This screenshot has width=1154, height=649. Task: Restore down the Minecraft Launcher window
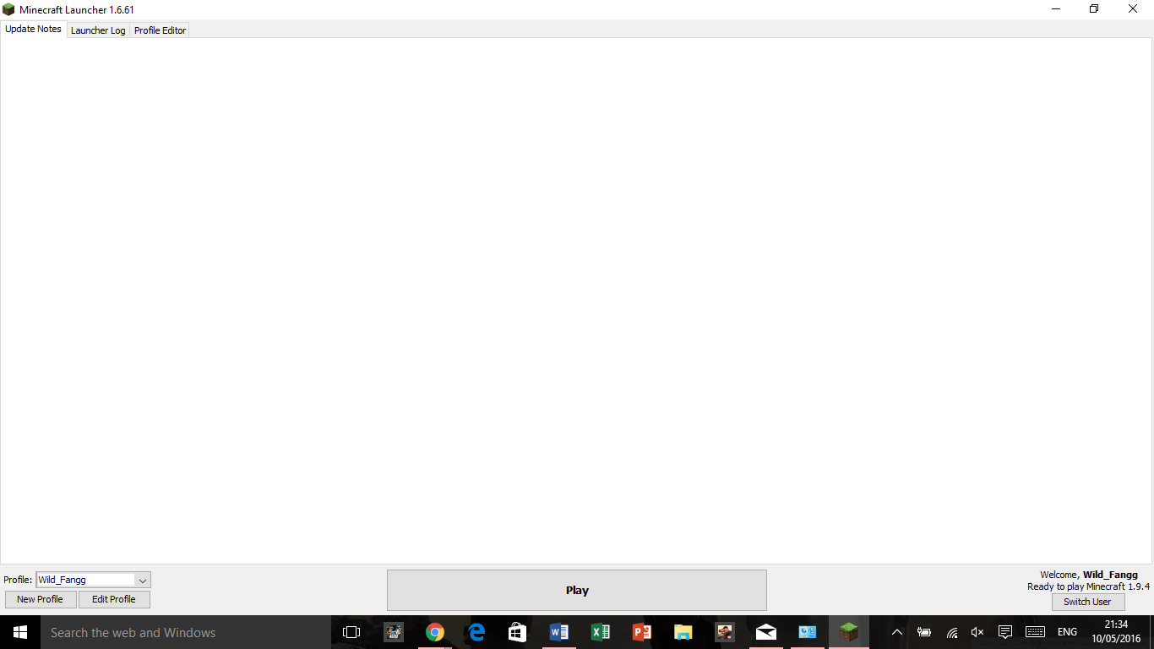1094,9
